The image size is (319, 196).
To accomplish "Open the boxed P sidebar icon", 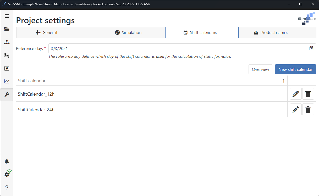I will point(7,68).
